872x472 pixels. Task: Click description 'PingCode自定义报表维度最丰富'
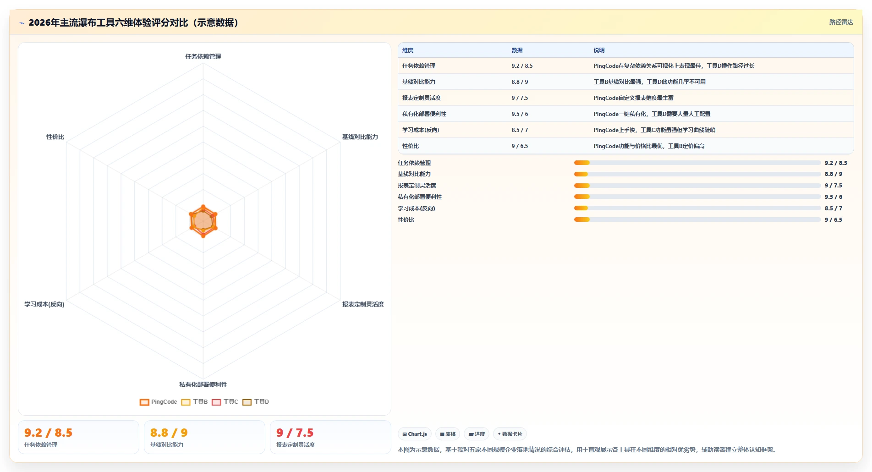coord(633,98)
